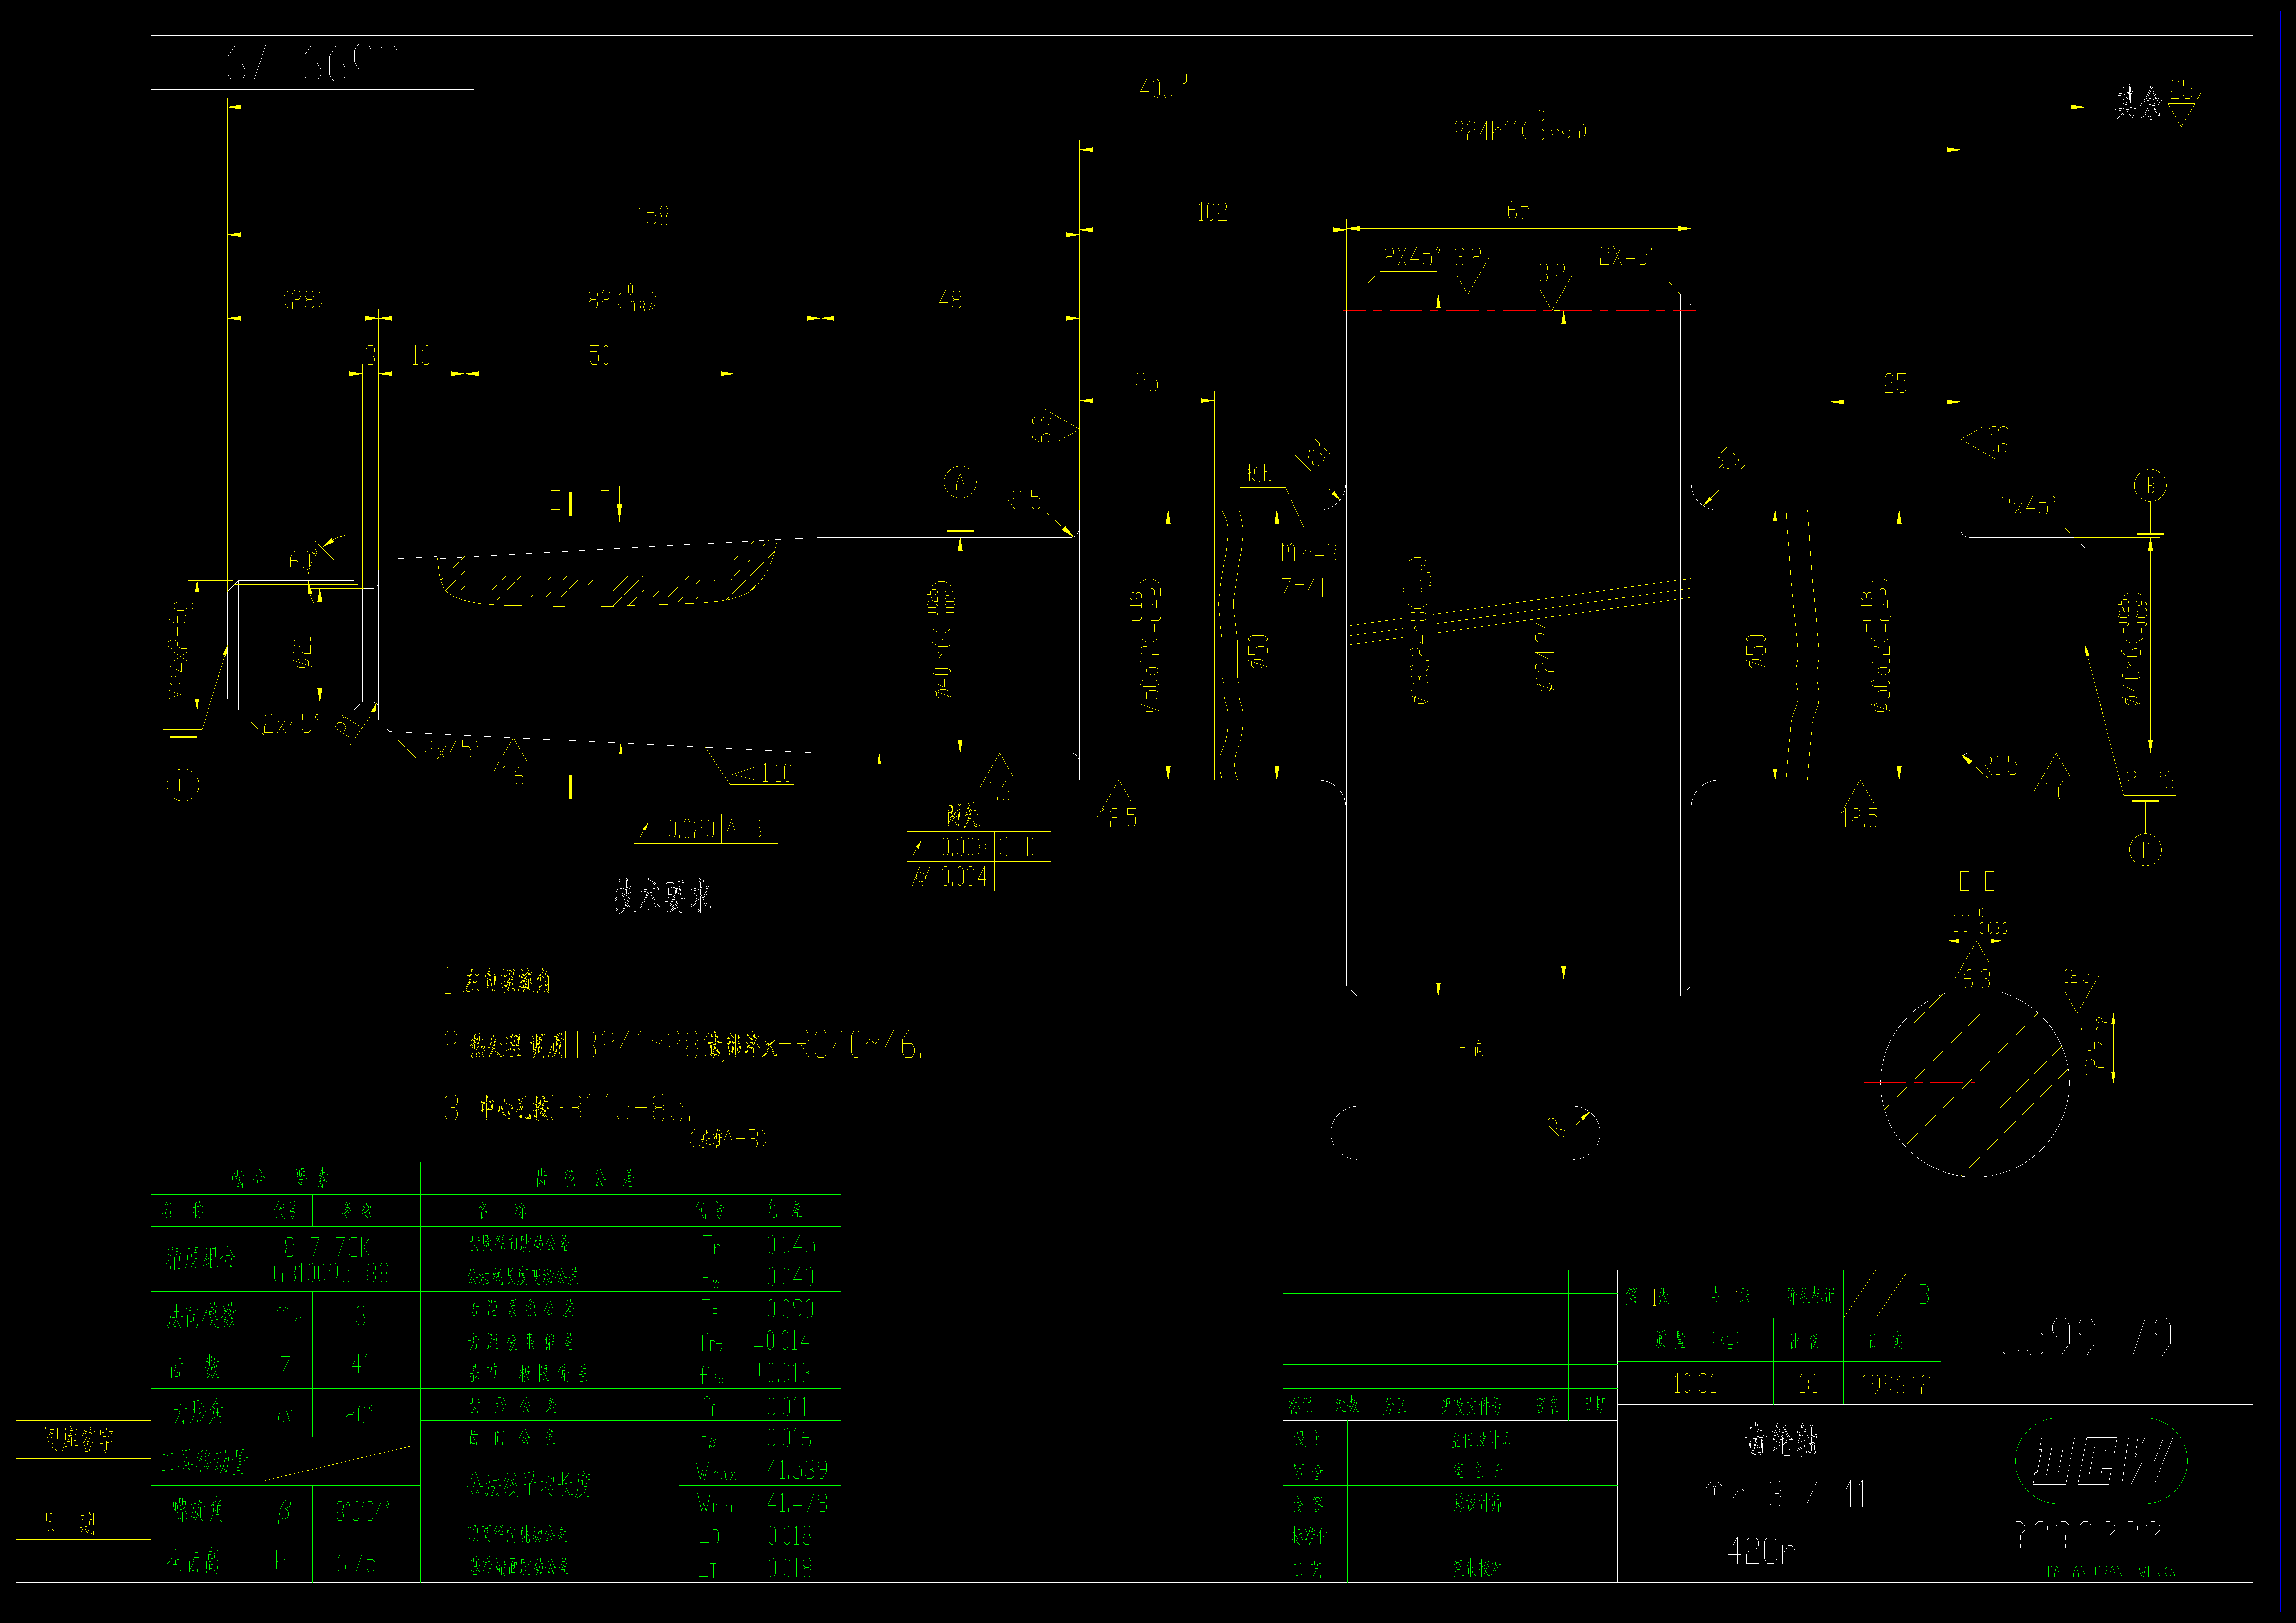
Task: Select the 10.31 mass value
Action: (x=1695, y=1384)
